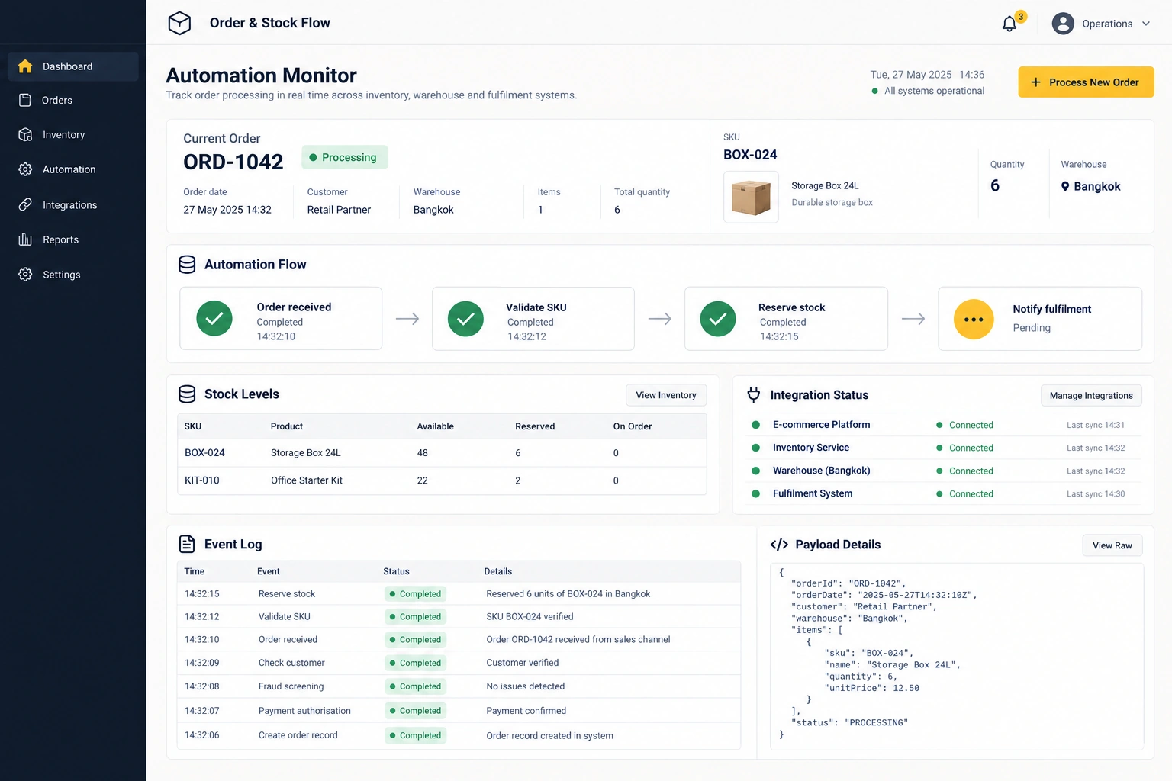1172x781 pixels.
Task: Click the View Raw payload button
Action: pyautogui.click(x=1112, y=545)
